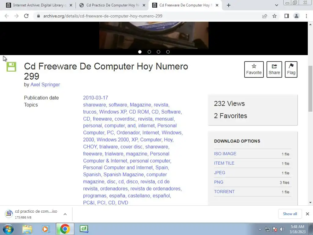This screenshot has height=235, width=313.
Task: Select the fourth carousel image dot
Action: tap(168, 52)
